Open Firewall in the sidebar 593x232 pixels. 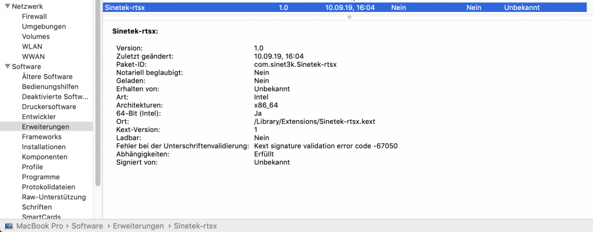click(x=34, y=17)
